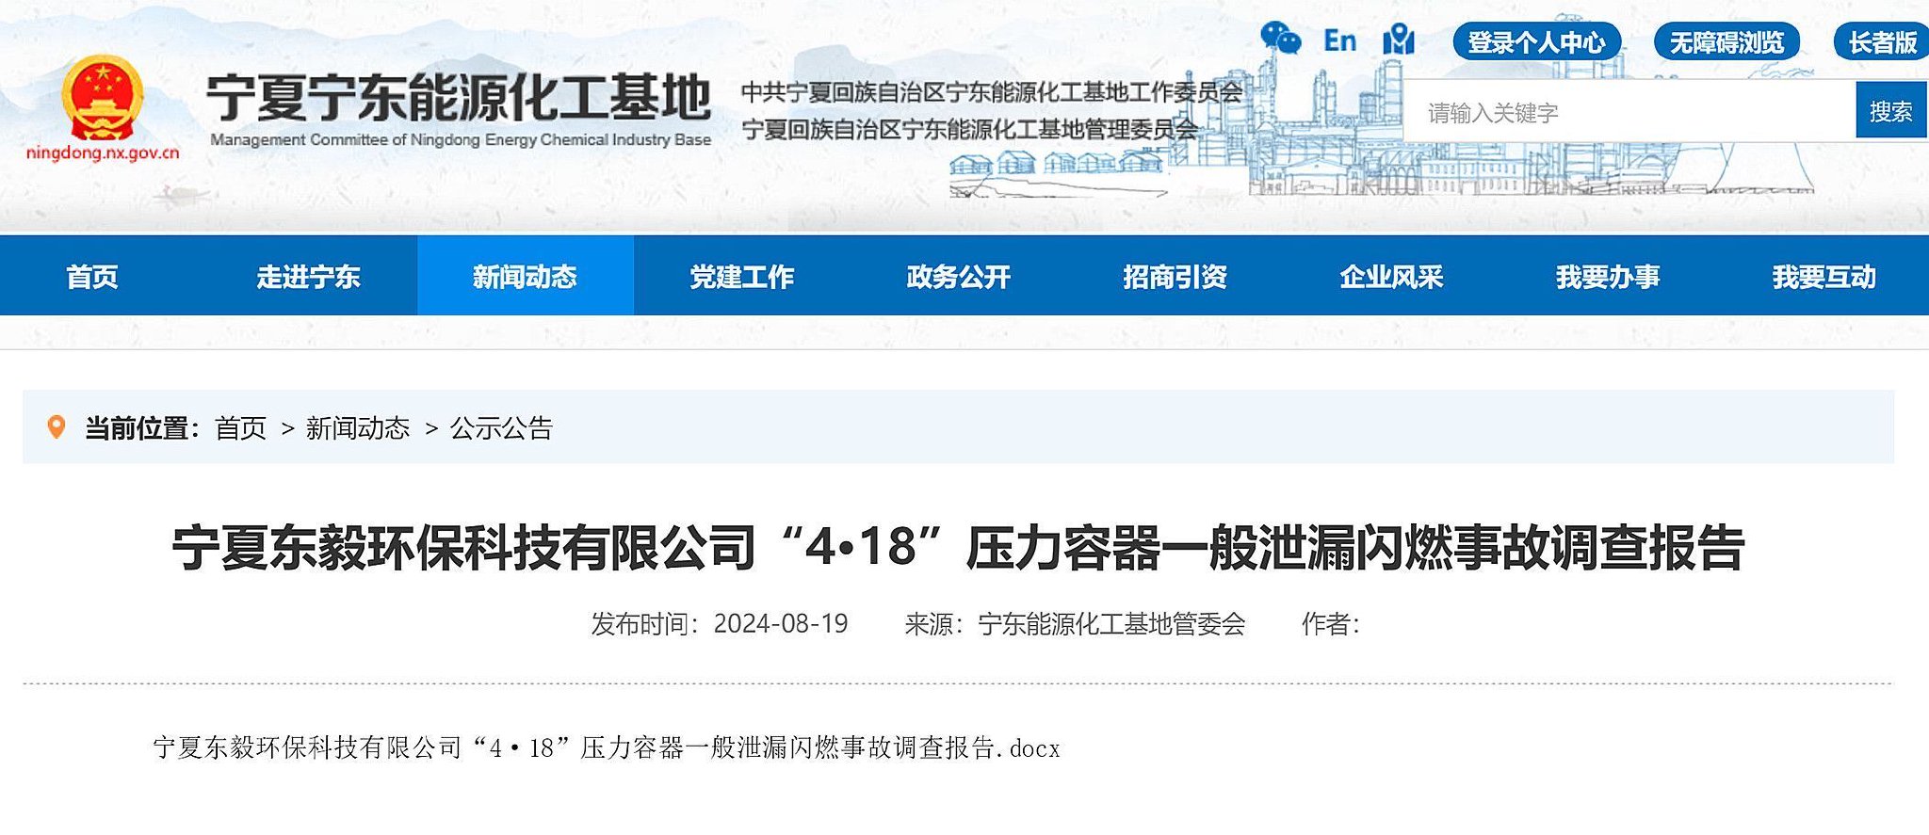The image size is (1929, 835).
Task: Open the 政务公开 navigation item
Action: (958, 277)
